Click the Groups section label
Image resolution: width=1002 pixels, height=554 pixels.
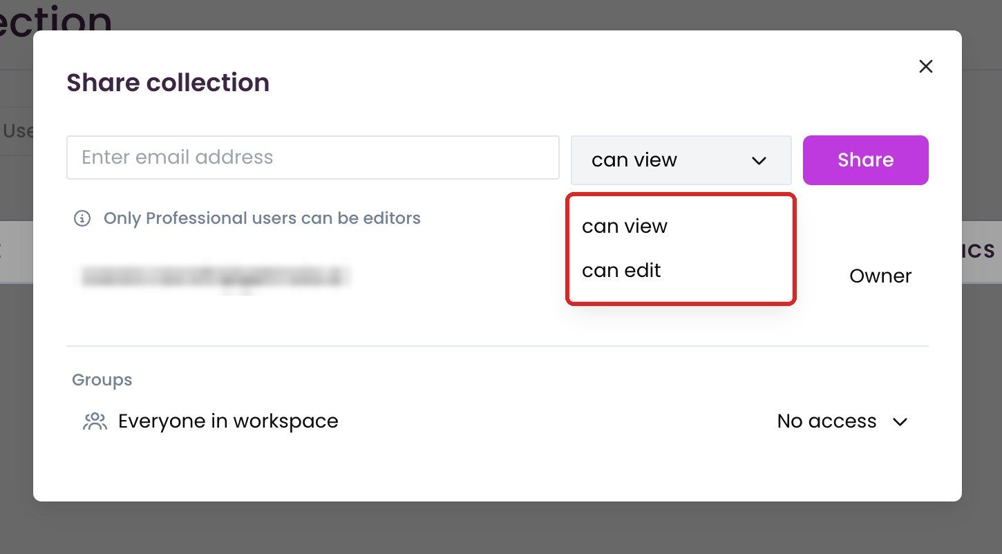click(102, 380)
